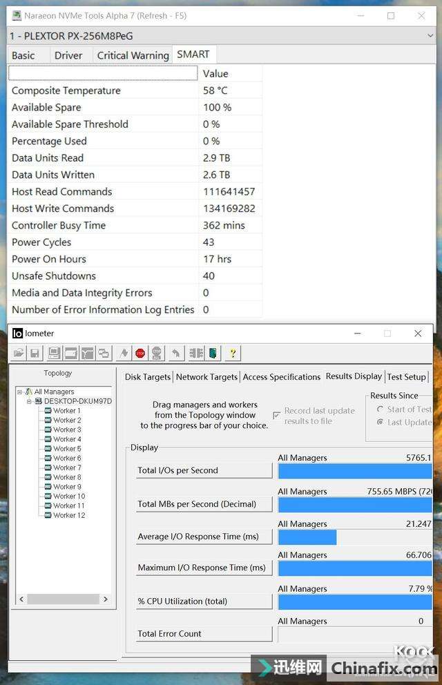The image size is (442, 685).
Task: Open test configuration file in Iometer toolbar
Action: pyautogui.click(x=19, y=353)
